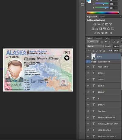Open the Normal blend mode dropdown
The height and width of the screenshot is (140, 122).
click(x=95, y=46)
